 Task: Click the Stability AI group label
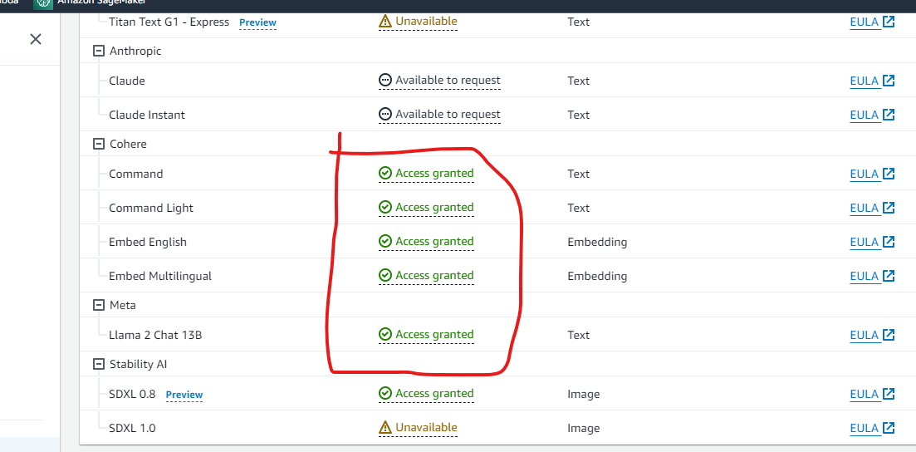139,364
